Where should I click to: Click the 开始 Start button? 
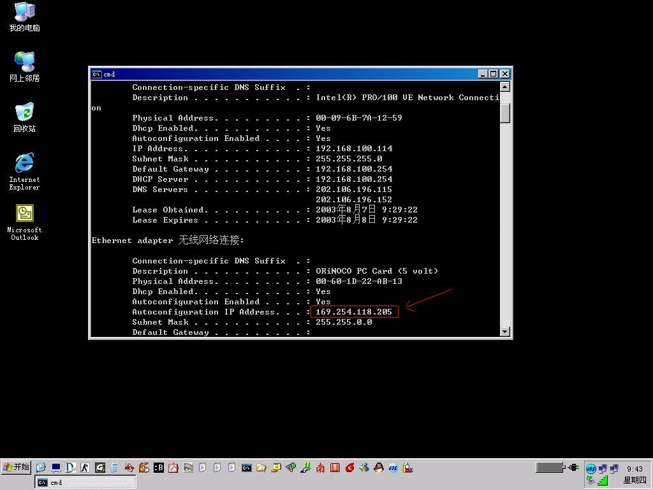tap(16, 467)
